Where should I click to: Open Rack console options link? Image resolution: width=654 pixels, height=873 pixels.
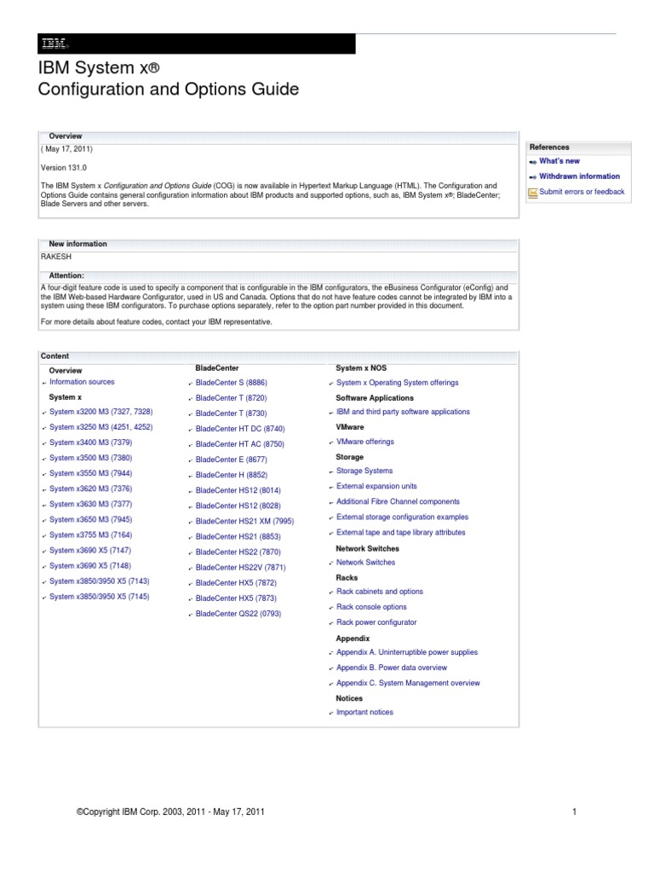[371, 607]
